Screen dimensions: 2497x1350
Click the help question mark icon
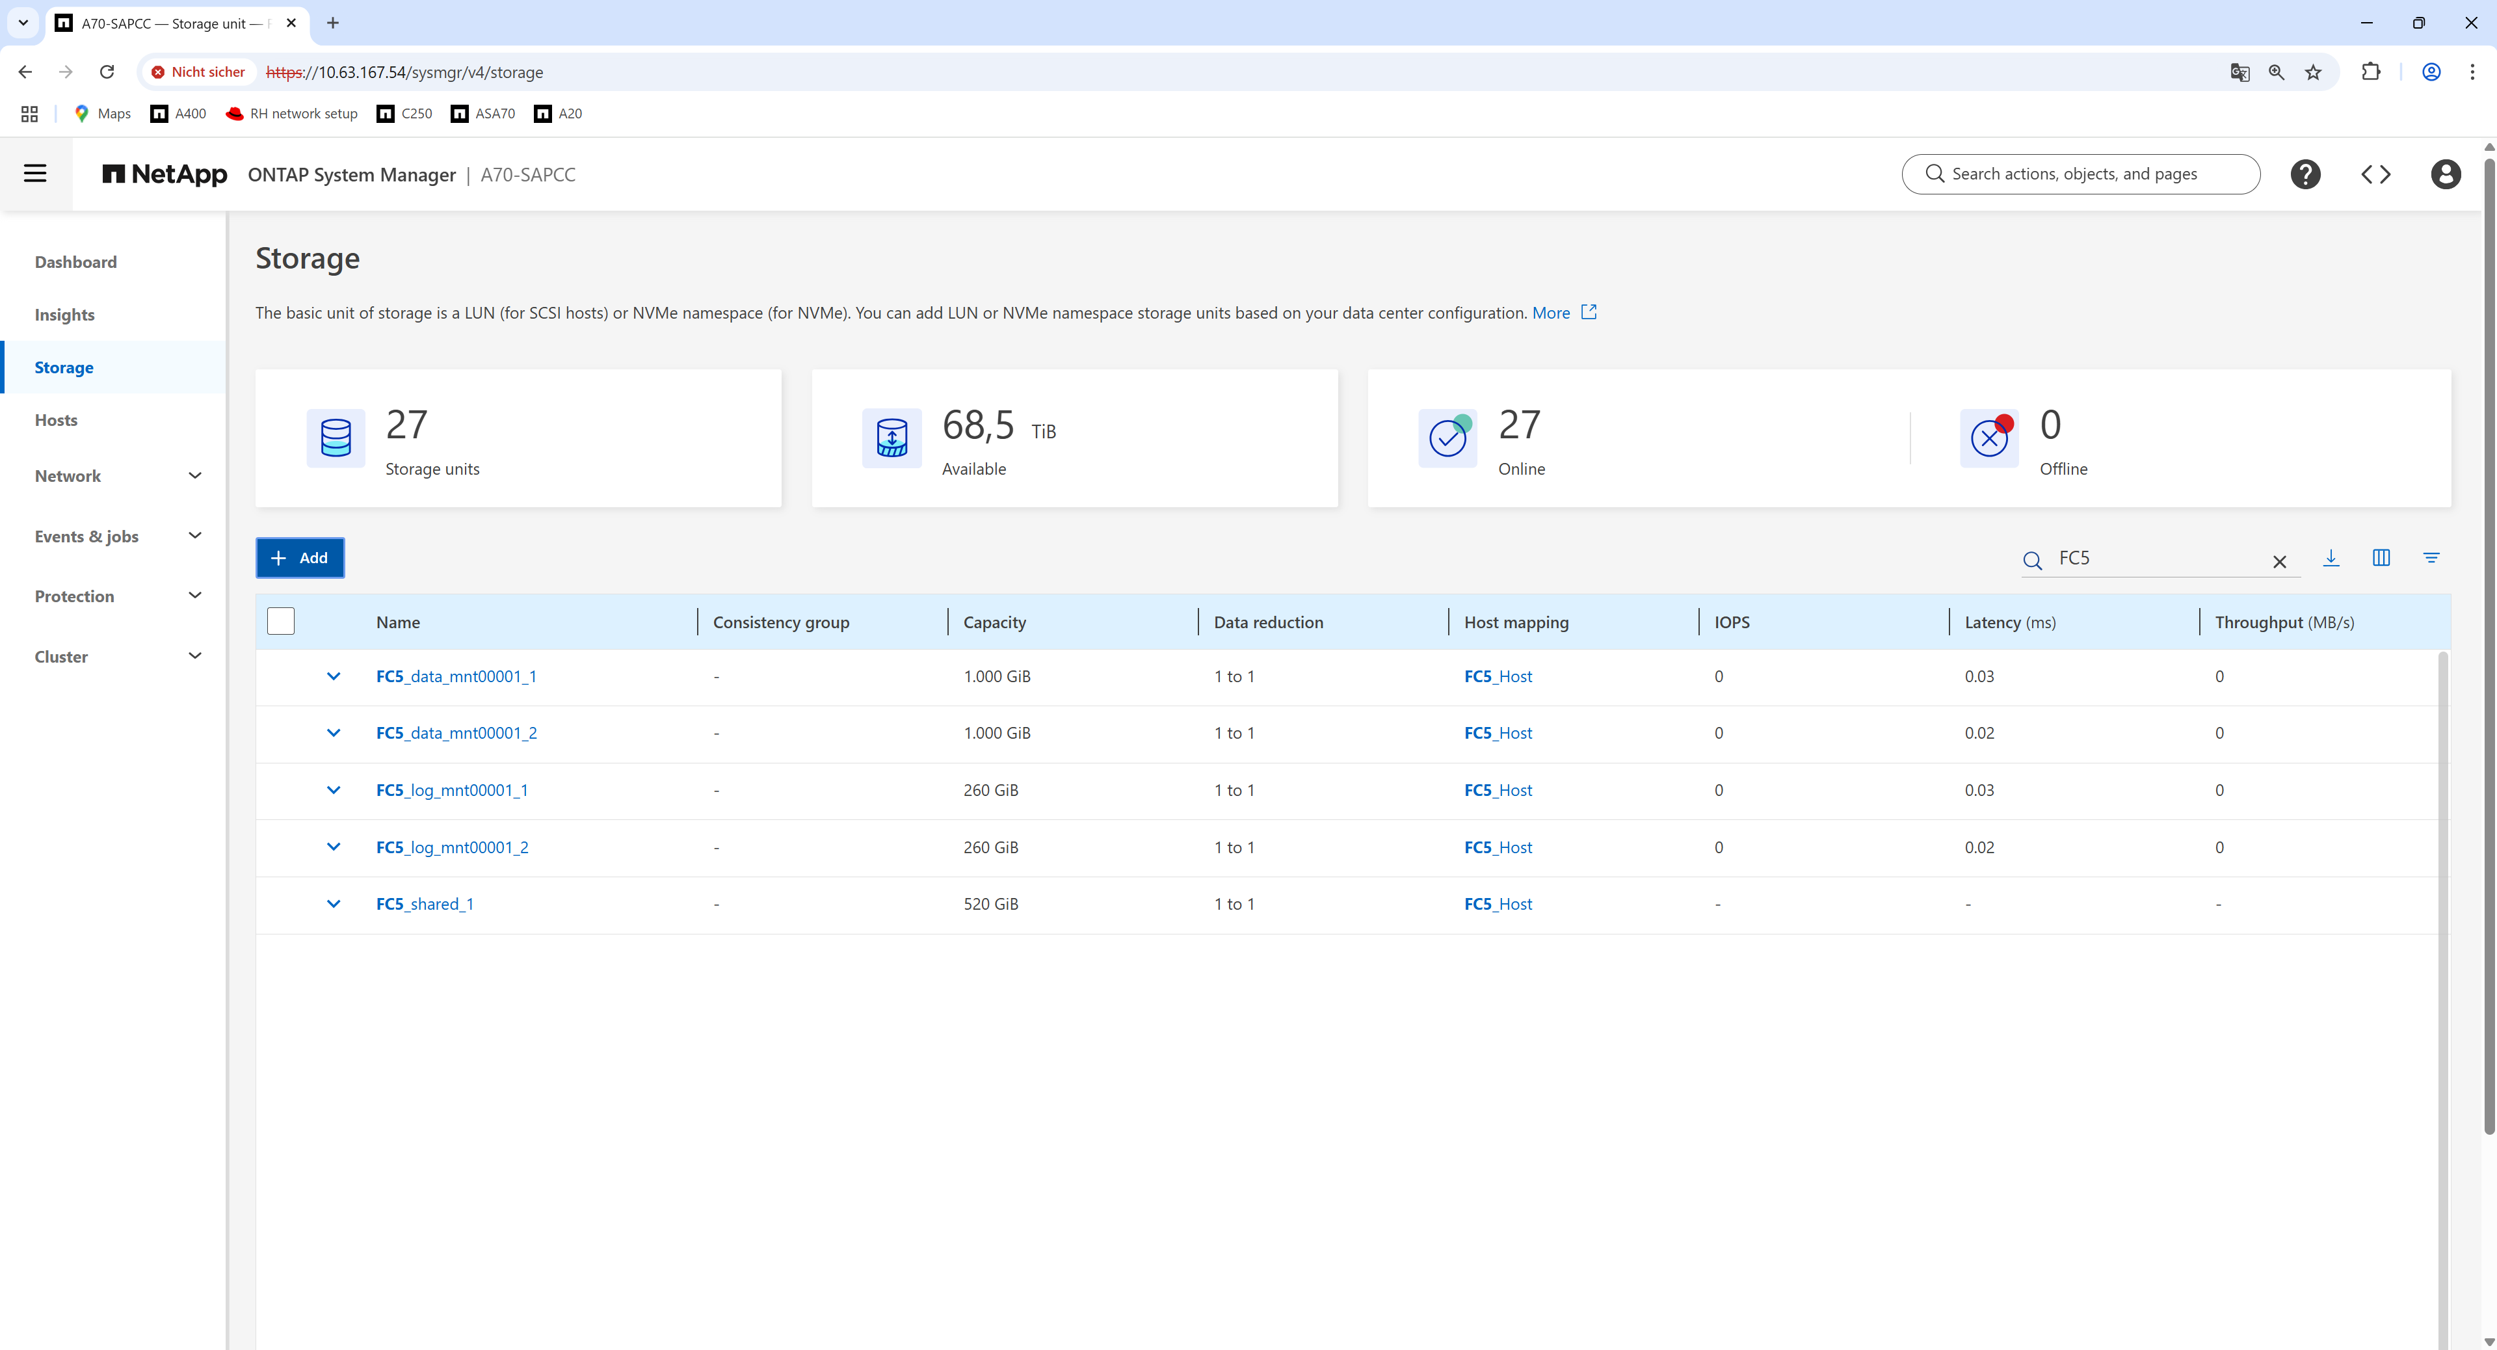(2305, 174)
